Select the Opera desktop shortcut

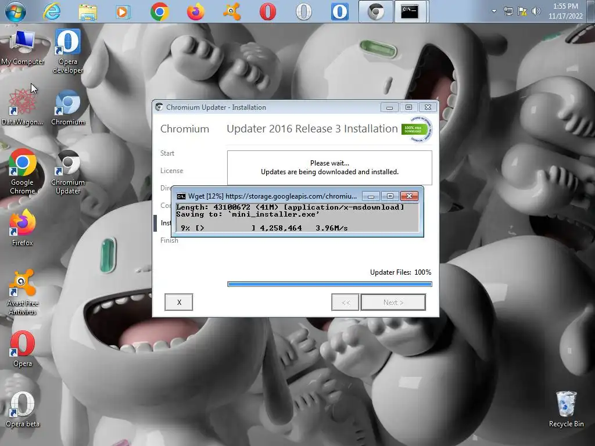pyautogui.click(x=23, y=349)
